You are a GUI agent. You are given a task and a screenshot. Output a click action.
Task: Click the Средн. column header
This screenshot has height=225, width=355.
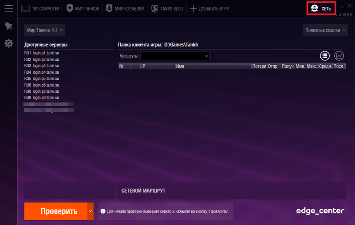(x=325, y=66)
